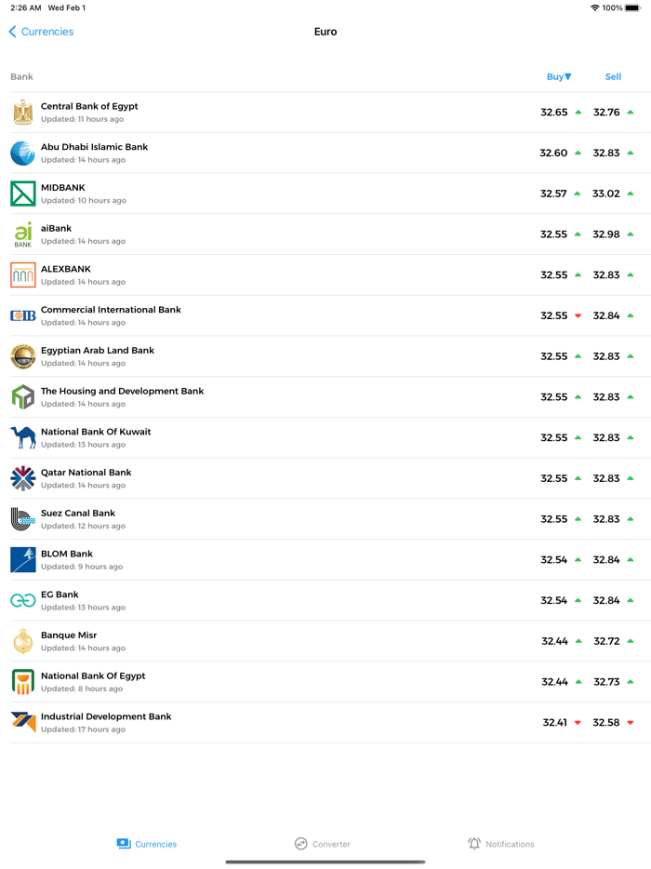Tap the aiBank logo icon

coord(23,234)
